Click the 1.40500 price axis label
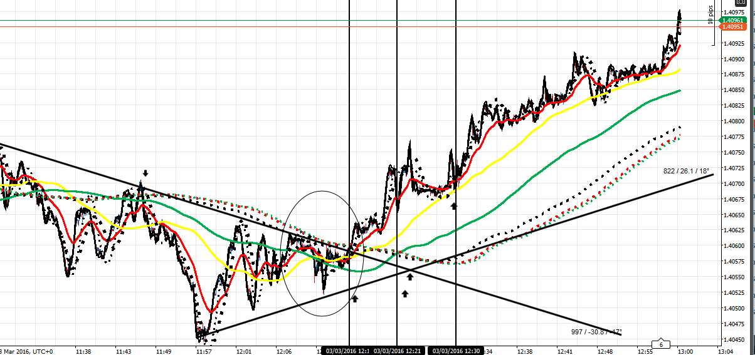Image resolution: width=755 pixels, height=355 pixels. pos(734,309)
